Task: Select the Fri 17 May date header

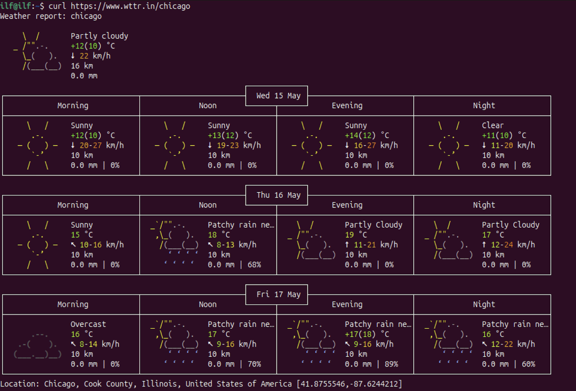Action: (x=278, y=294)
